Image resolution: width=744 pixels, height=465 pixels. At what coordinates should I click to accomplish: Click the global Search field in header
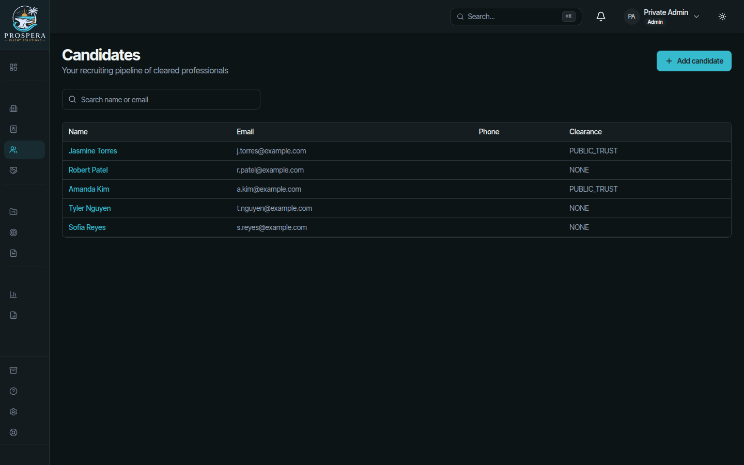[516, 17]
